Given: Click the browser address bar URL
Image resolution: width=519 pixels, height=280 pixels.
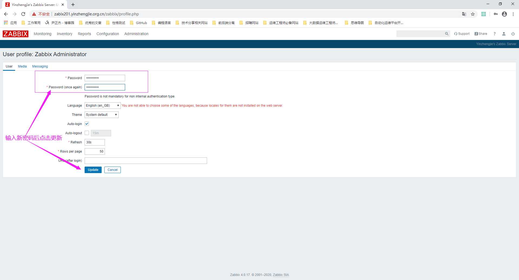Looking at the screenshot, I should [97, 14].
